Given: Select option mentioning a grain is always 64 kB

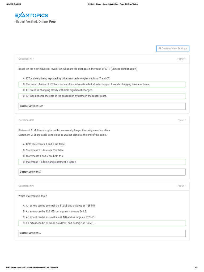Looking at the screenshot, I should click(55, 211).
